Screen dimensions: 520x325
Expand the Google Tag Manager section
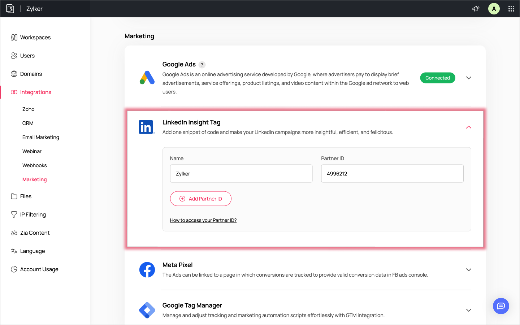(469, 310)
